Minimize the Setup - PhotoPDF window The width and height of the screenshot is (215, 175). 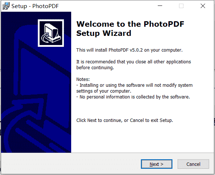tap(160, 6)
